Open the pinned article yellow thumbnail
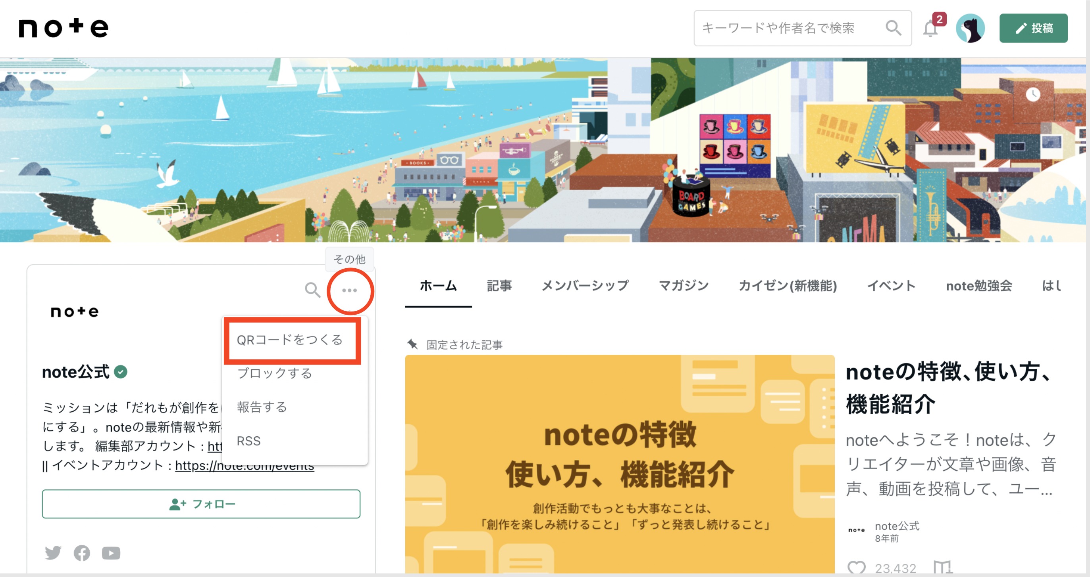1090x577 pixels. pos(620,464)
